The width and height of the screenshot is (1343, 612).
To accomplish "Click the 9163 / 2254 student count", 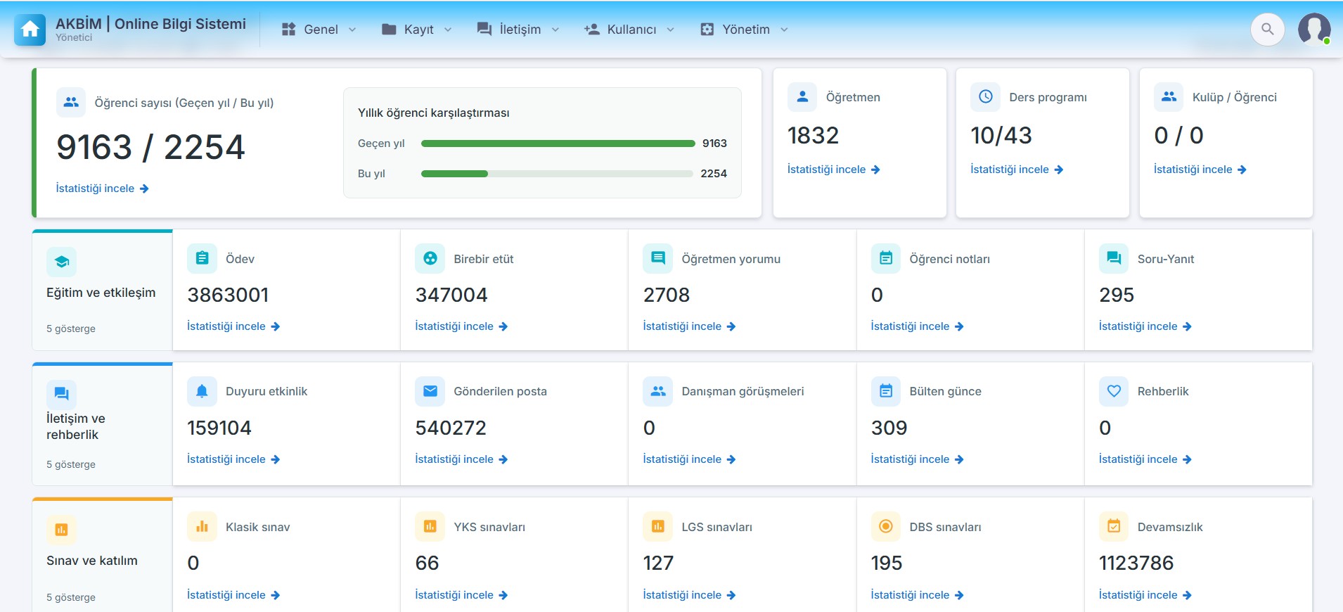I will [x=150, y=147].
